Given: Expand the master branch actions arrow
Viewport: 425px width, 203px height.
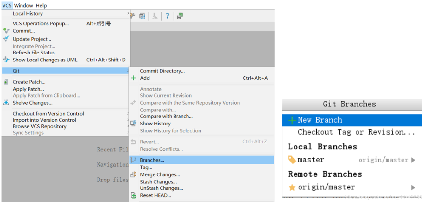Looking at the screenshot, I should click(413, 160).
